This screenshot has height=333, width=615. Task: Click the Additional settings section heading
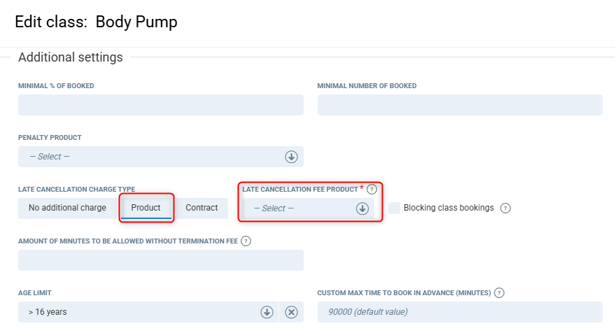point(71,57)
